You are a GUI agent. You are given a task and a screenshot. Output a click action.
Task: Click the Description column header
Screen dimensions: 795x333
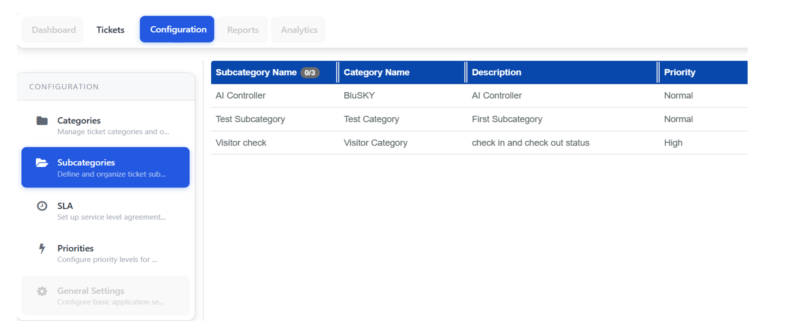click(496, 72)
